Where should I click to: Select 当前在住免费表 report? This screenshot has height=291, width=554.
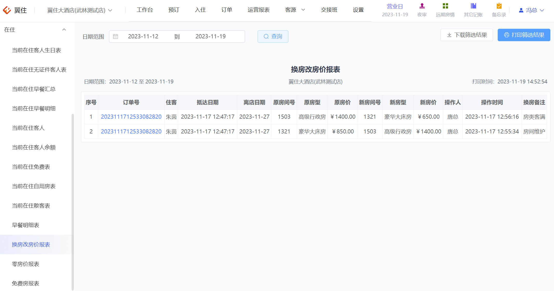click(x=31, y=167)
